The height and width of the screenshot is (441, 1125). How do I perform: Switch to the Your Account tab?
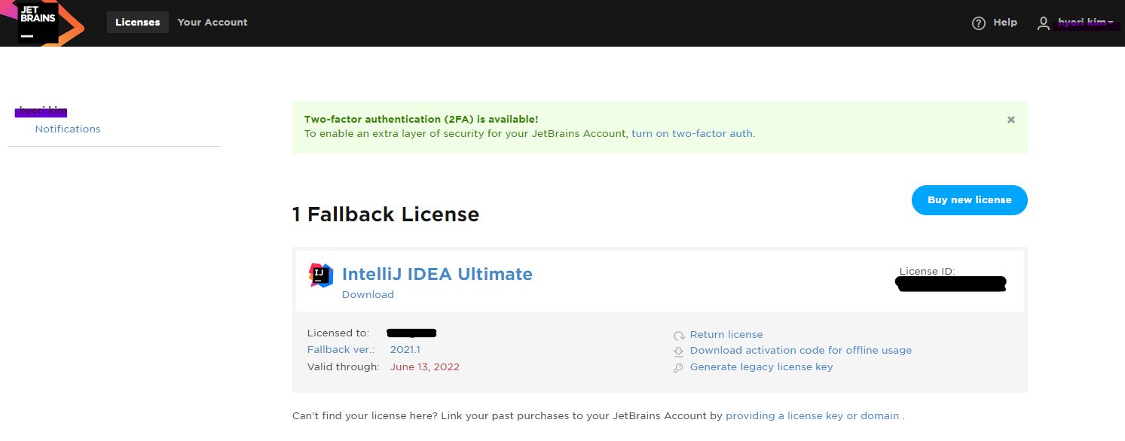212,23
